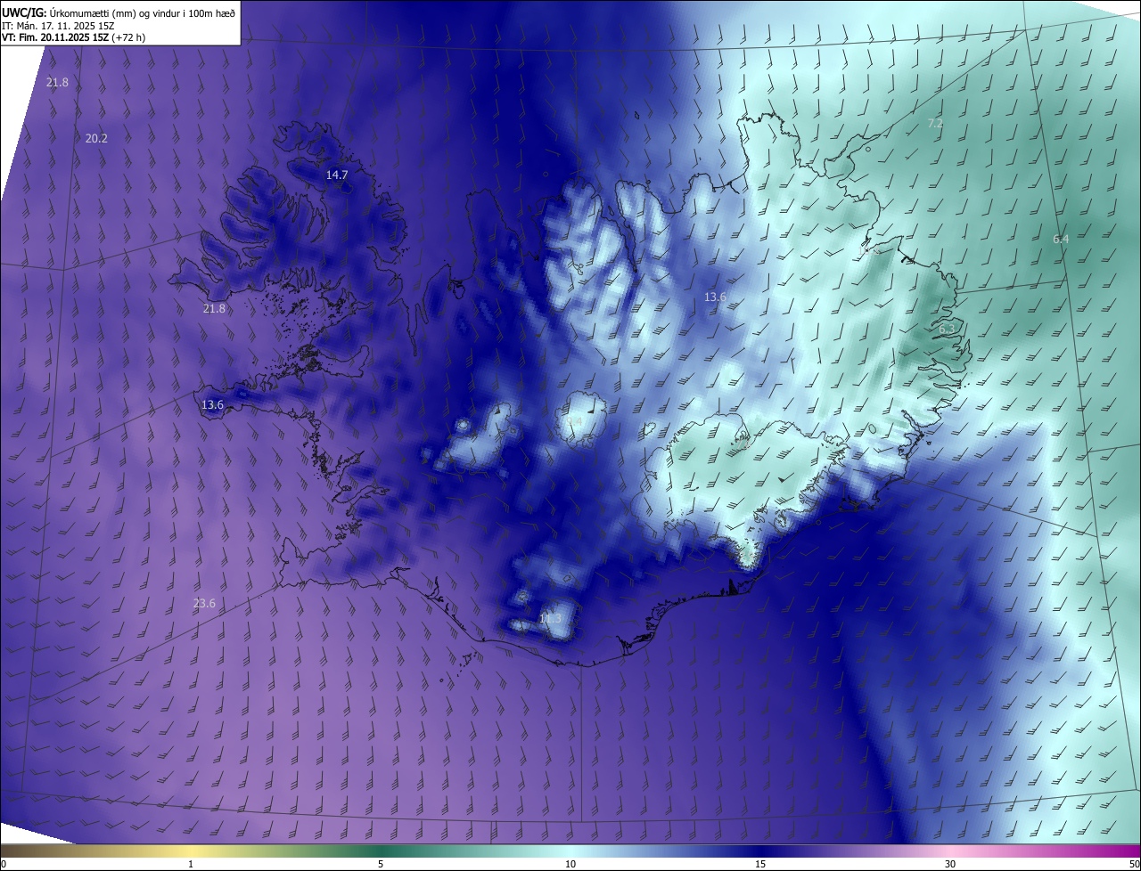Click the 'UWC/IG: Úrkomumætti (mm)' title line
Viewport: 1141px width, 871px height.
click(118, 12)
